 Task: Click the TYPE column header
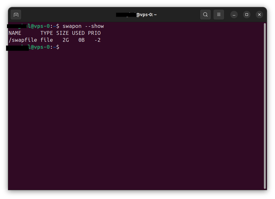(47, 33)
